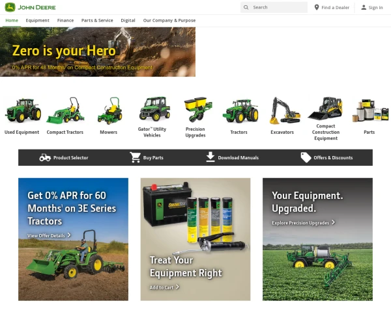Screen dimensions: 391x312
Task: Click the John Deere logo
Action: 30,7
